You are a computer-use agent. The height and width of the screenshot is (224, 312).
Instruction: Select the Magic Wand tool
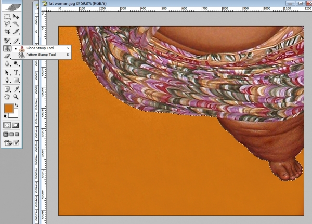coord(16,24)
